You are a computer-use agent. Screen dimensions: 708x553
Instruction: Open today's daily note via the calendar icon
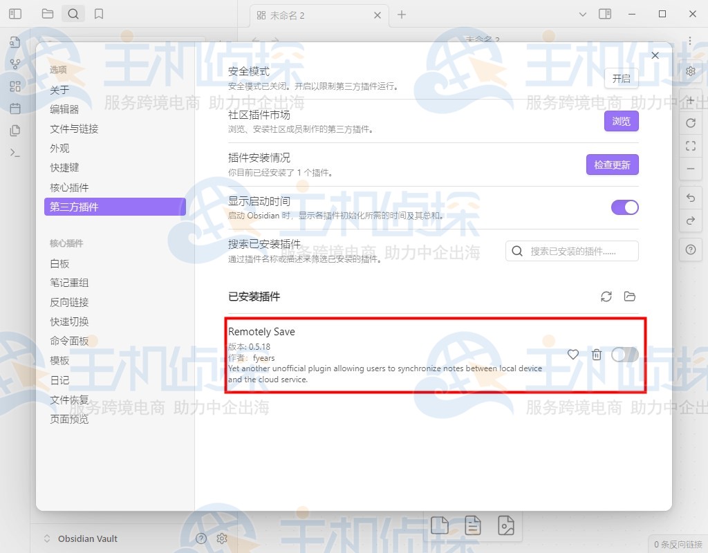(15, 109)
